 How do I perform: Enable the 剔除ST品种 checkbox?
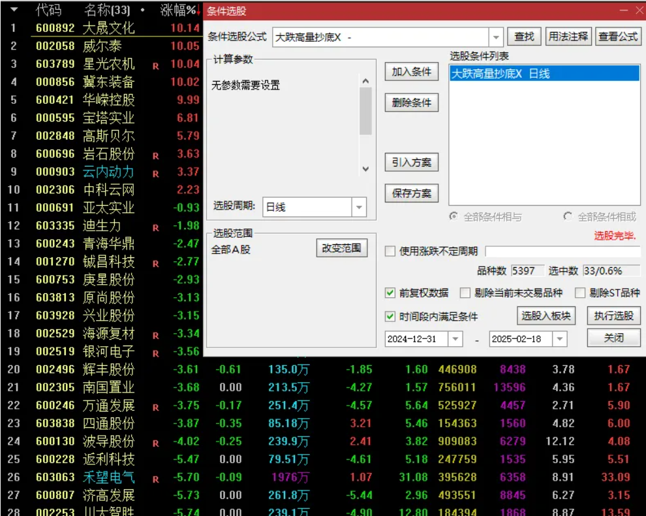tap(580, 293)
